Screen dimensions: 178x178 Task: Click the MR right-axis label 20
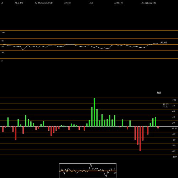click(173, 123)
